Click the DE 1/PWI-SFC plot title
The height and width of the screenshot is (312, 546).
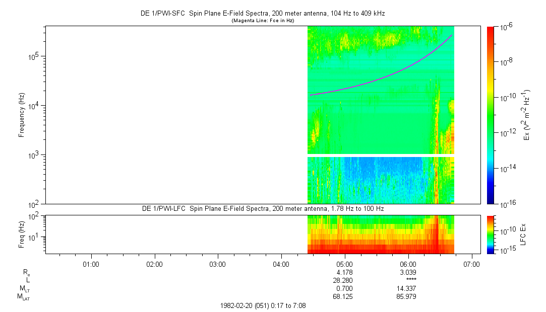point(262,14)
